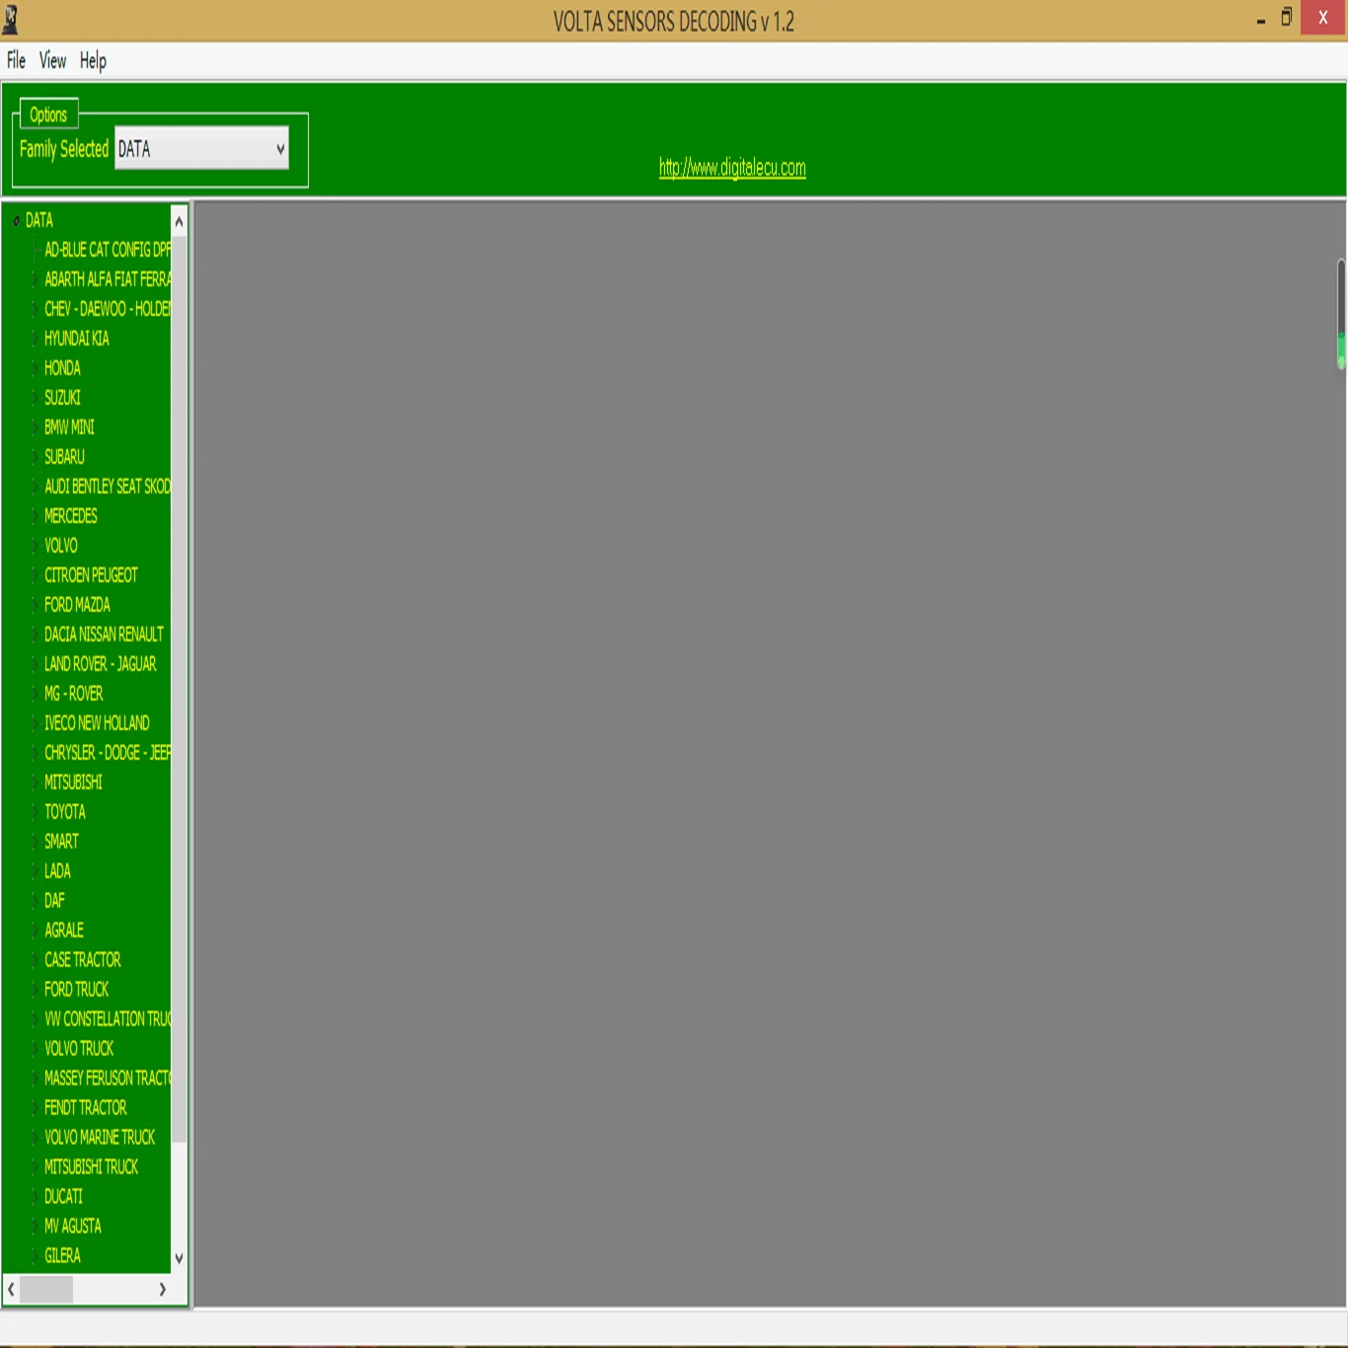This screenshot has height=1348, width=1348.
Task: Click tree horizontal scroll left arrow
Action: click(11, 1290)
